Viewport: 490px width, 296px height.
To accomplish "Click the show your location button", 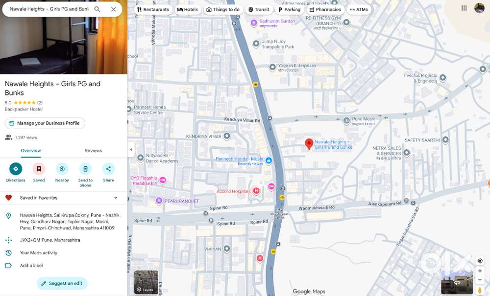I will coord(480,261).
